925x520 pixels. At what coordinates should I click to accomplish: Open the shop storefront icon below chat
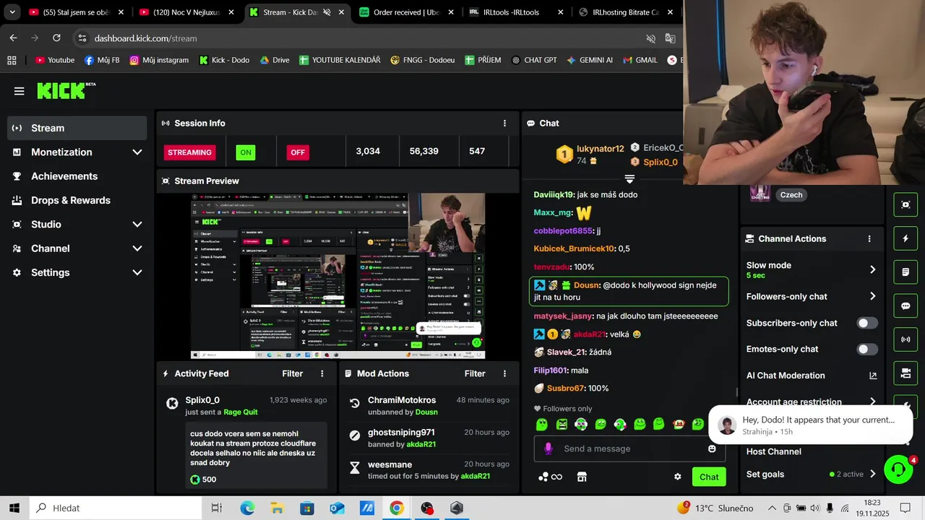pos(582,477)
